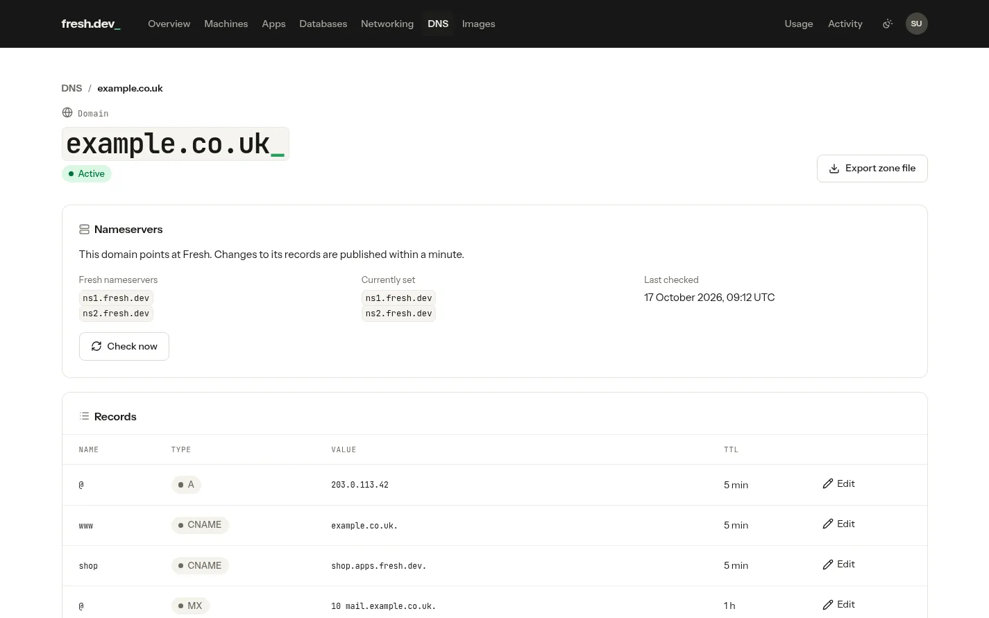Select the MX value 10 mail.example.co.uk.
Screen dimensions: 989x618
[x=383, y=606]
